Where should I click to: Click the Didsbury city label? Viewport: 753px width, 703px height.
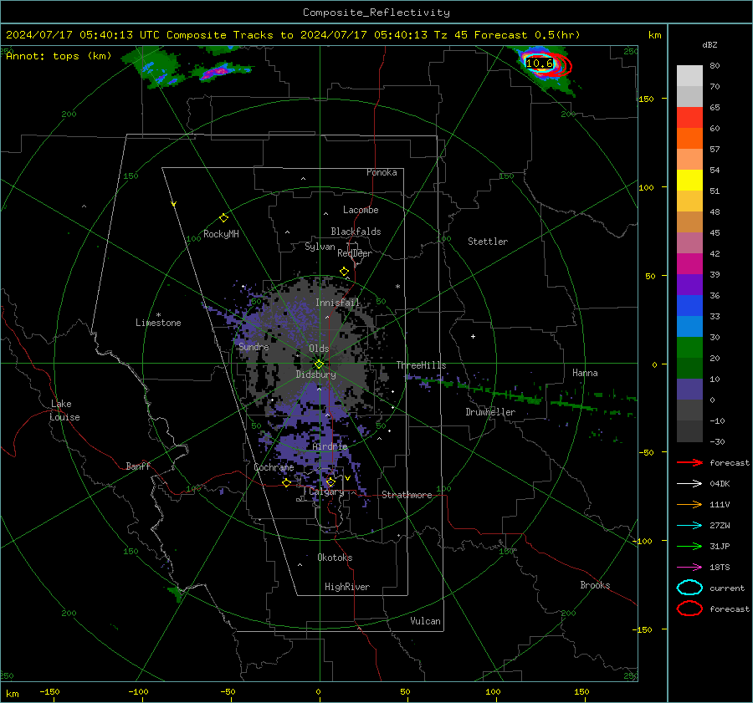(315, 374)
